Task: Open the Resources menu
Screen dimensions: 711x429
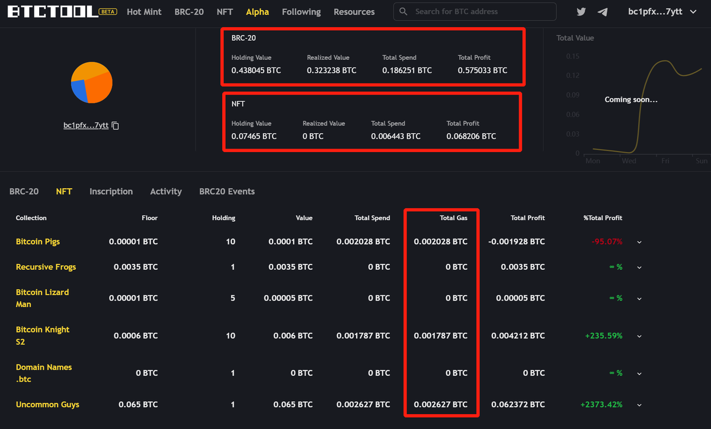Action: click(x=354, y=12)
